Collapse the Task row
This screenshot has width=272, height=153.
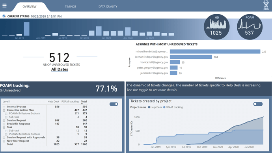[x=4, y=127]
